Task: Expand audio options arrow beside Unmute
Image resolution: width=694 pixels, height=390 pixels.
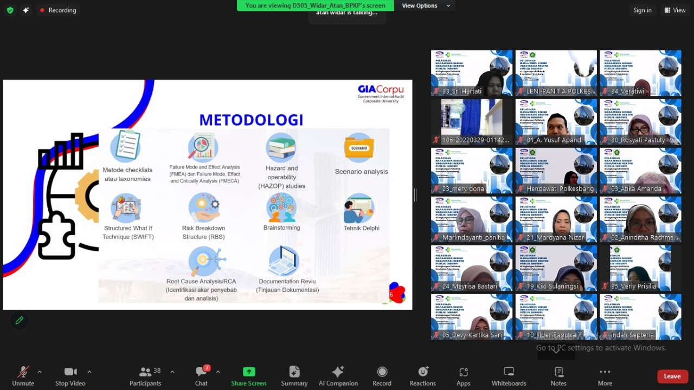Action: 40,372
